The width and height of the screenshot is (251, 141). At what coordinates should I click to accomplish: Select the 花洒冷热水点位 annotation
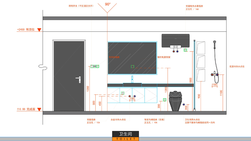(x=237, y=67)
